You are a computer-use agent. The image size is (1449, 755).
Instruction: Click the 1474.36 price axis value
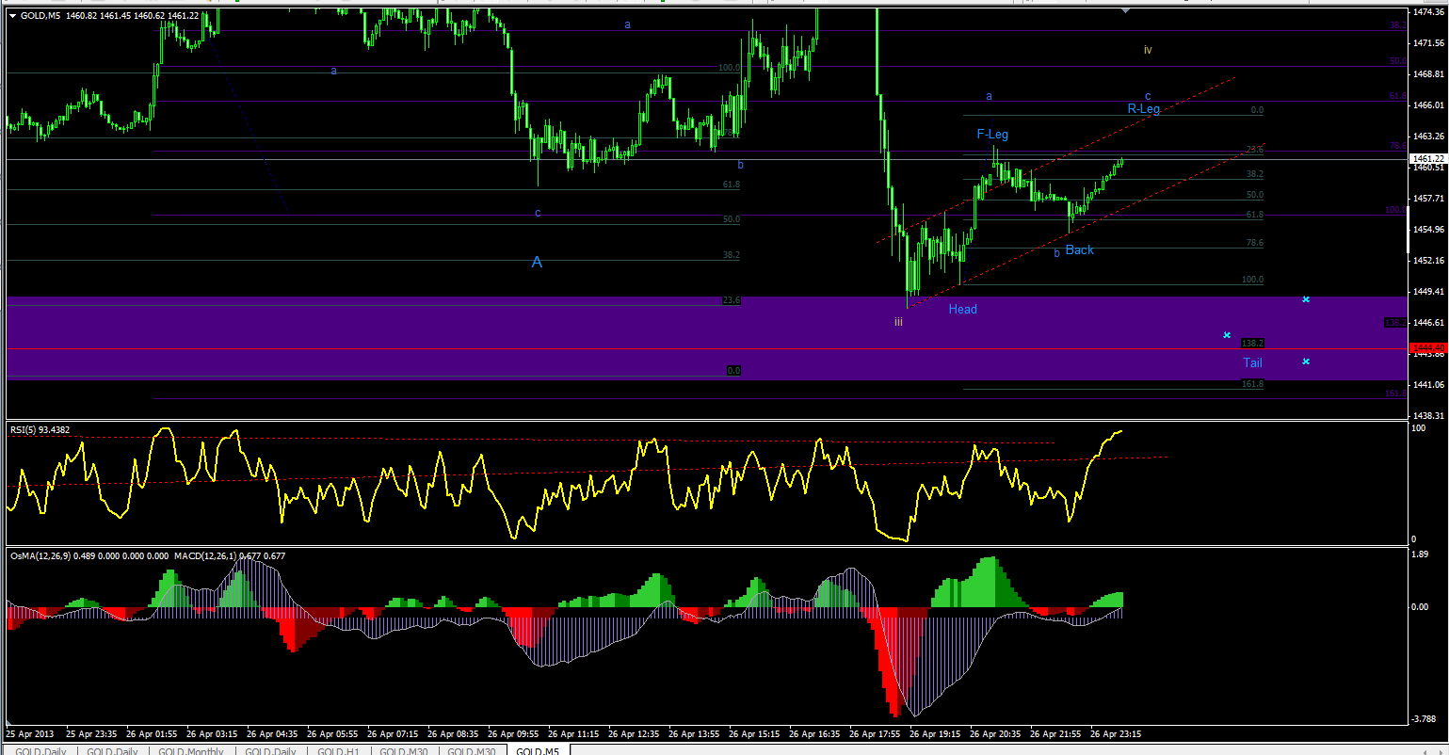[x=1428, y=12]
